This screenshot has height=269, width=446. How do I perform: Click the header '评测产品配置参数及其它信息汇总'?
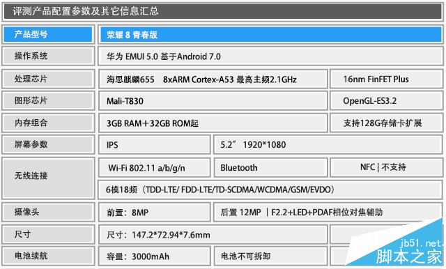tap(223, 11)
